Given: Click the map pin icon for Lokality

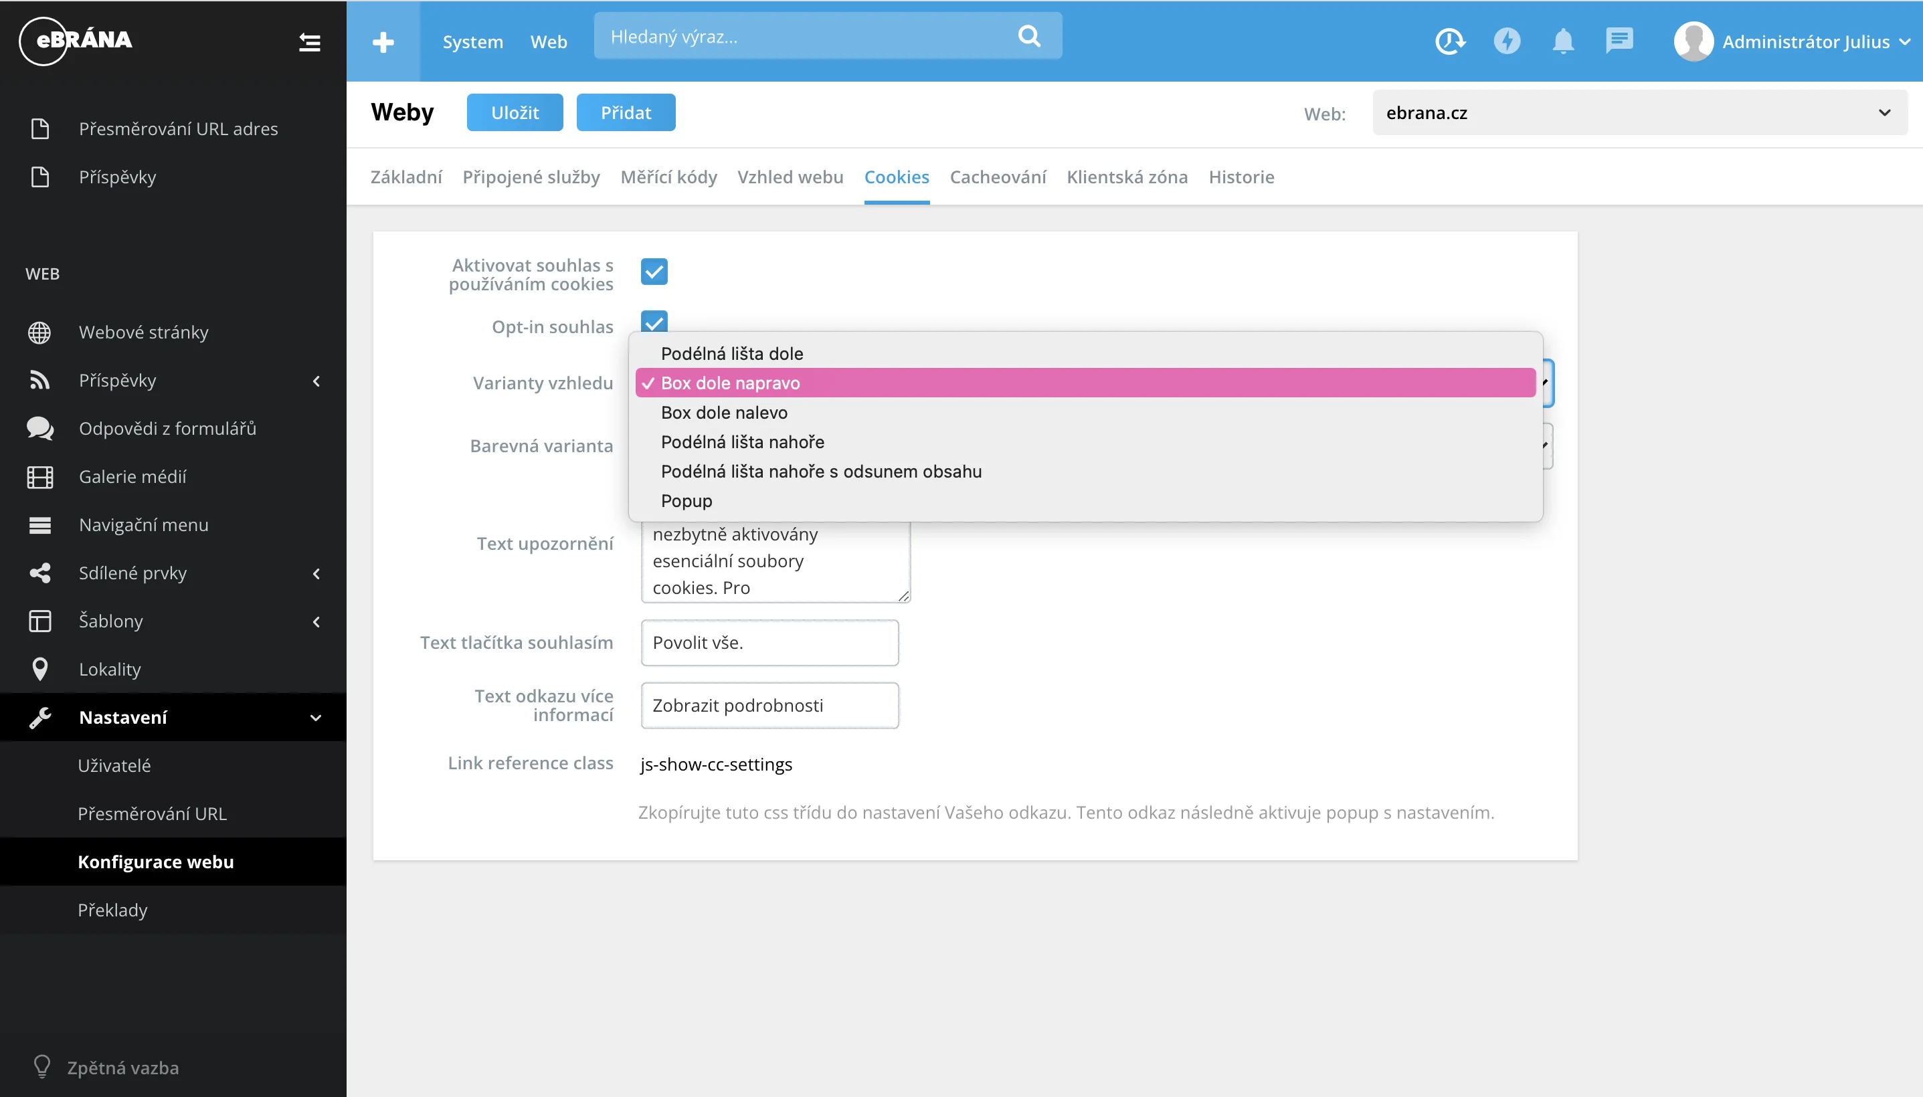Looking at the screenshot, I should 40,669.
